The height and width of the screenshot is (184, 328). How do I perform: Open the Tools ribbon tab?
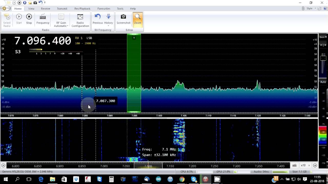pyautogui.click(x=120, y=8)
